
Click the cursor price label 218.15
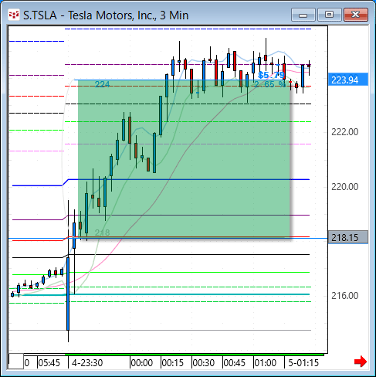click(x=348, y=237)
